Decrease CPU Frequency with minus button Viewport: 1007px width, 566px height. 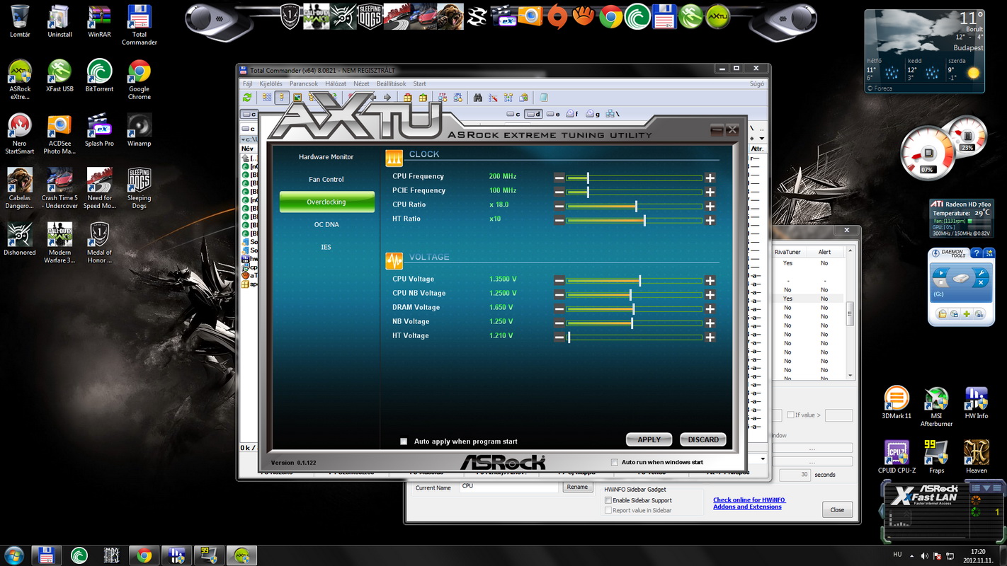[x=559, y=178]
